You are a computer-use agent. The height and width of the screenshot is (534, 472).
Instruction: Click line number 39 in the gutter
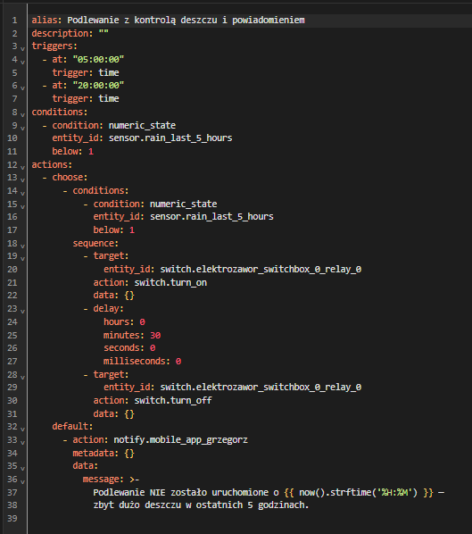[x=12, y=518]
